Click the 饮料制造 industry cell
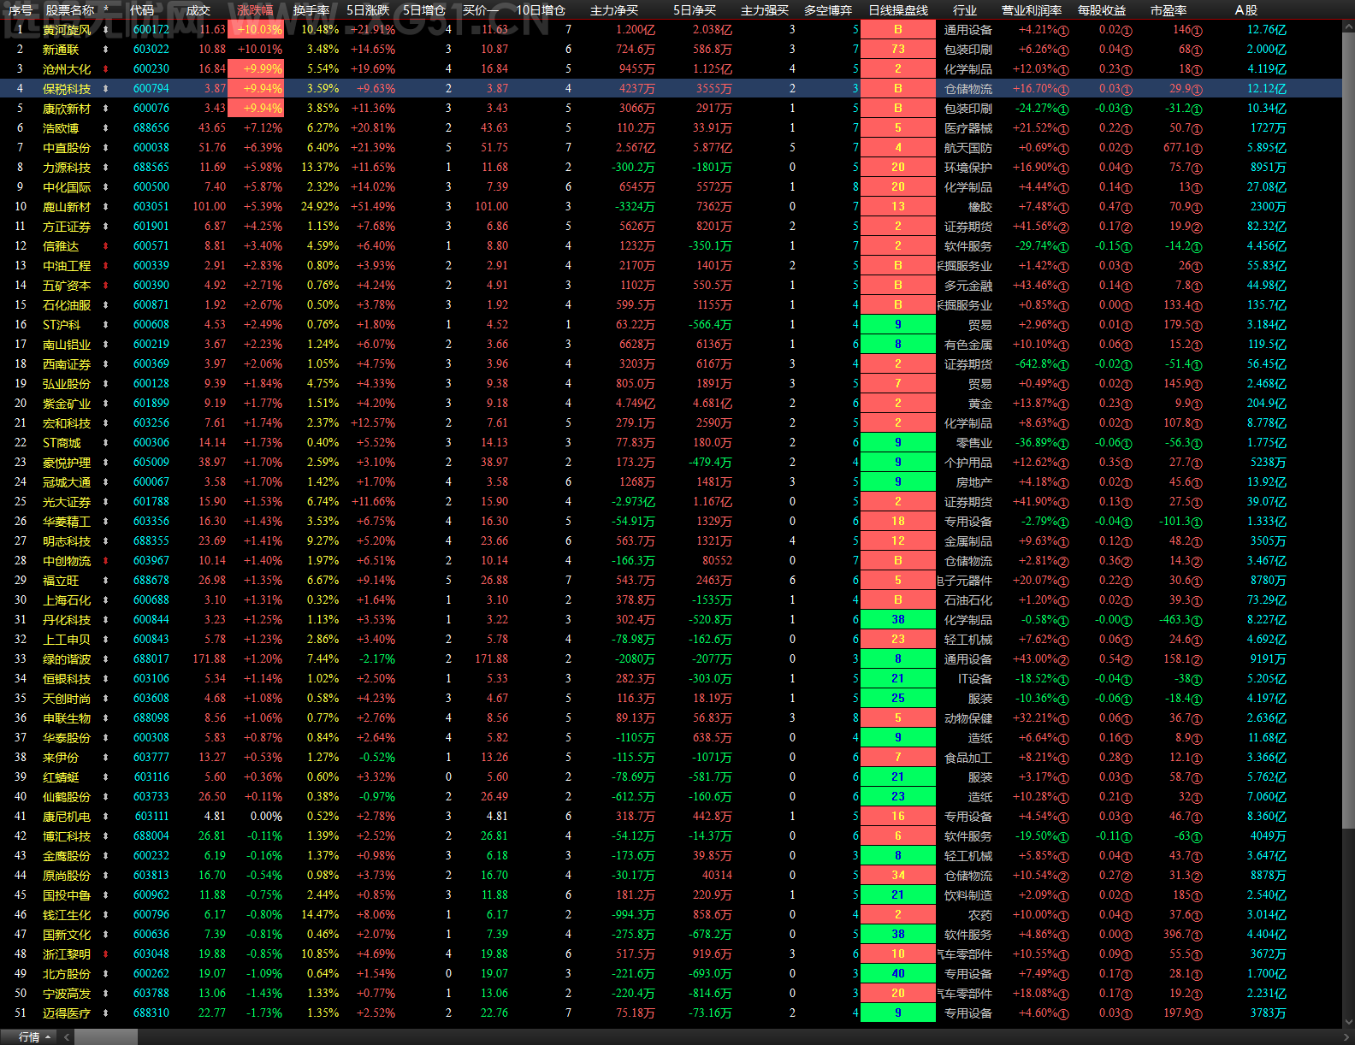Viewport: 1355px width, 1045px height. [x=968, y=895]
